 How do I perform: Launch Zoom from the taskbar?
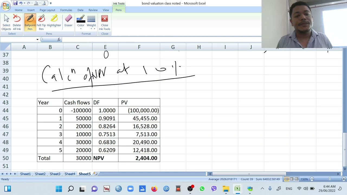[x=130, y=189]
